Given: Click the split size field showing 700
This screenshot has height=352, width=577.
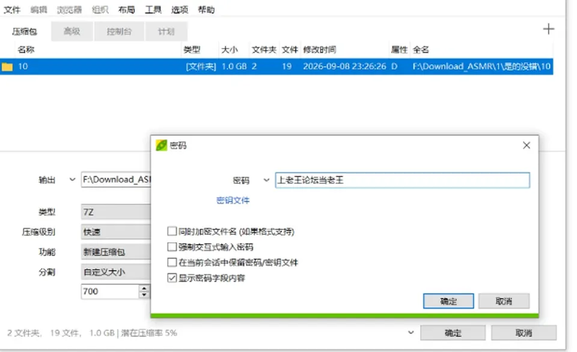Looking at the screenshot, I should point(110,292).
